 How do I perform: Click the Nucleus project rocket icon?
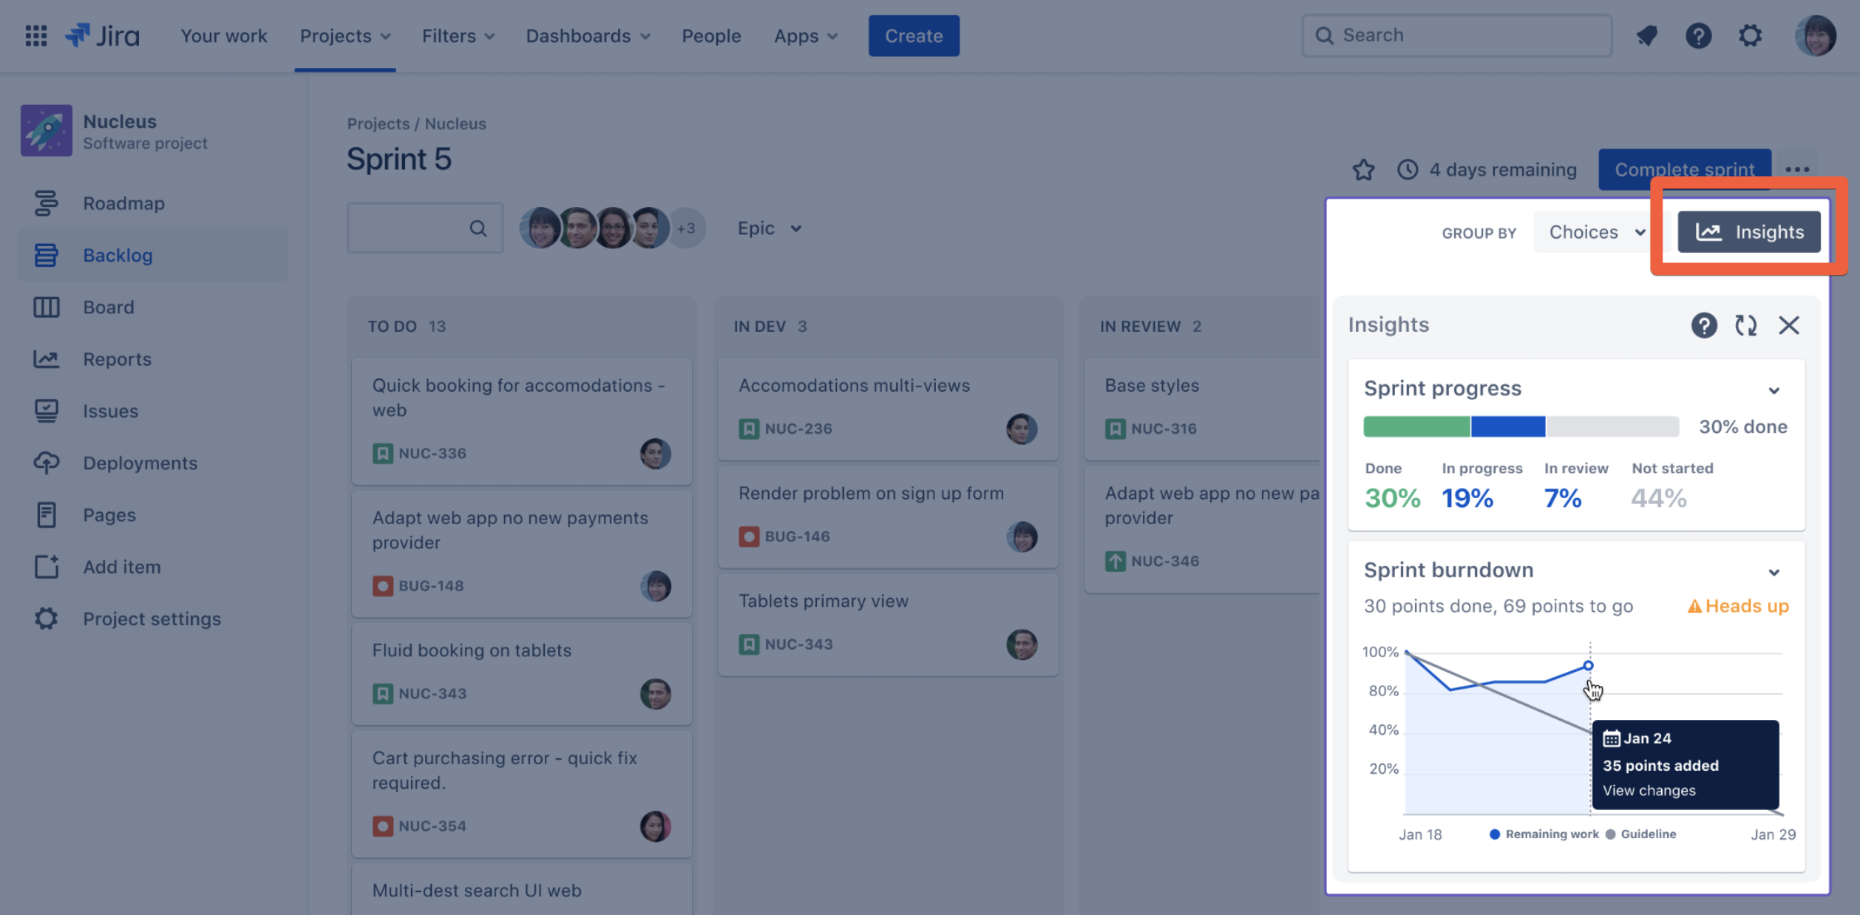(47, 130)
